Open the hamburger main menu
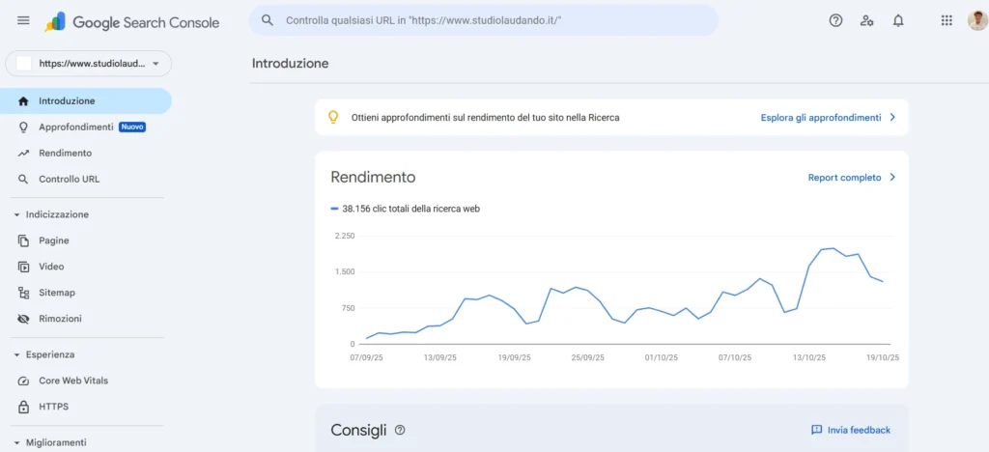The width and height of the screenshot is (989, 452). [x=23, y=21]
